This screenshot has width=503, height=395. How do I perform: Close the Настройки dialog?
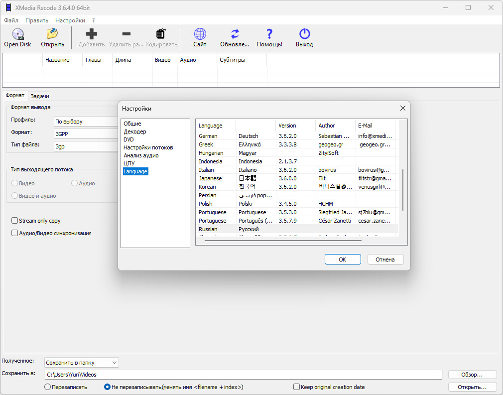403,109
